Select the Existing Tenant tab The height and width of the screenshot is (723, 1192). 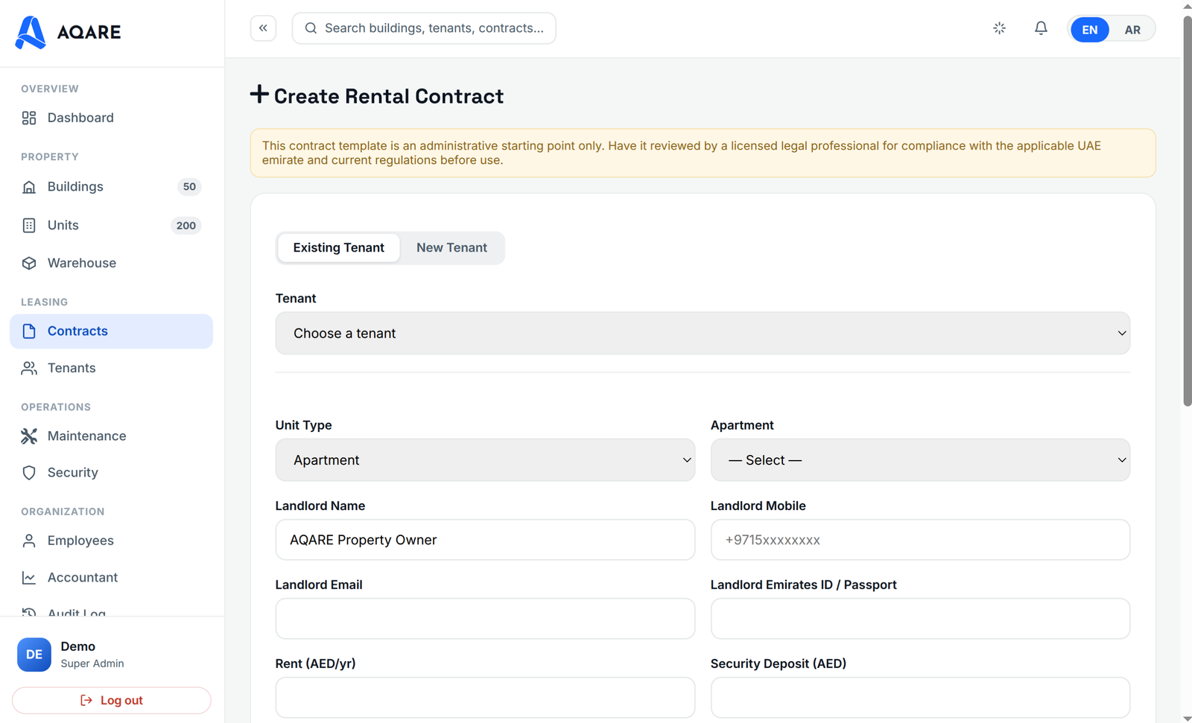(x=339, y=248)
